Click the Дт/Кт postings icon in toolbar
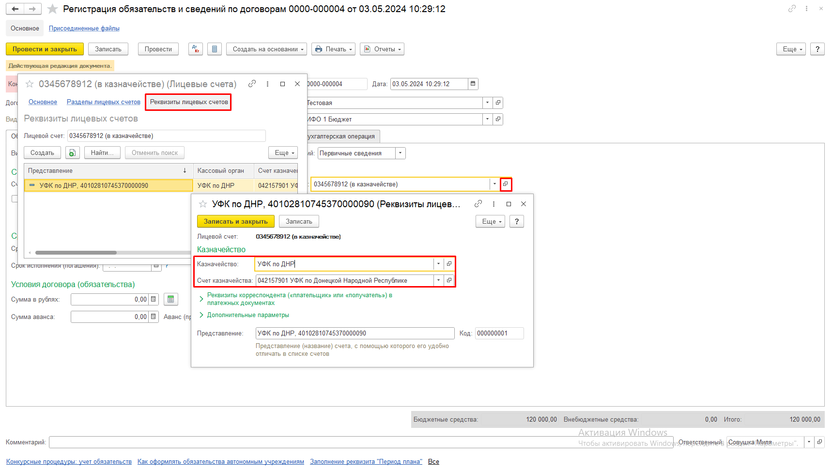 click(x=196, y=49)
